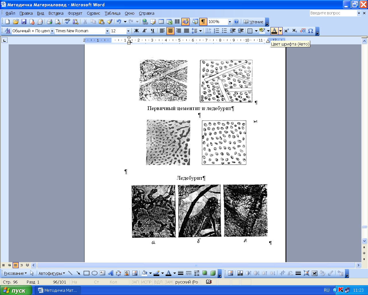Click the vertical scrollbar down arrow
This screenshot has height=295, width=368.
(364, 241)
